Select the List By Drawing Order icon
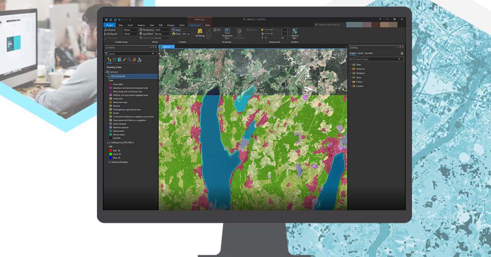491x257 pixels. point(109,59)
